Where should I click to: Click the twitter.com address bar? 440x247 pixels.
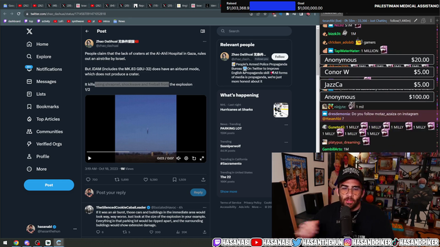pyautogui.click(x=135, y=14)
